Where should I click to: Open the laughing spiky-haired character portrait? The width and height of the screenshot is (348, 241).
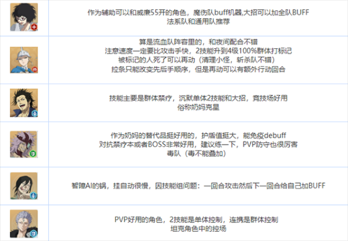click(23, 103)
